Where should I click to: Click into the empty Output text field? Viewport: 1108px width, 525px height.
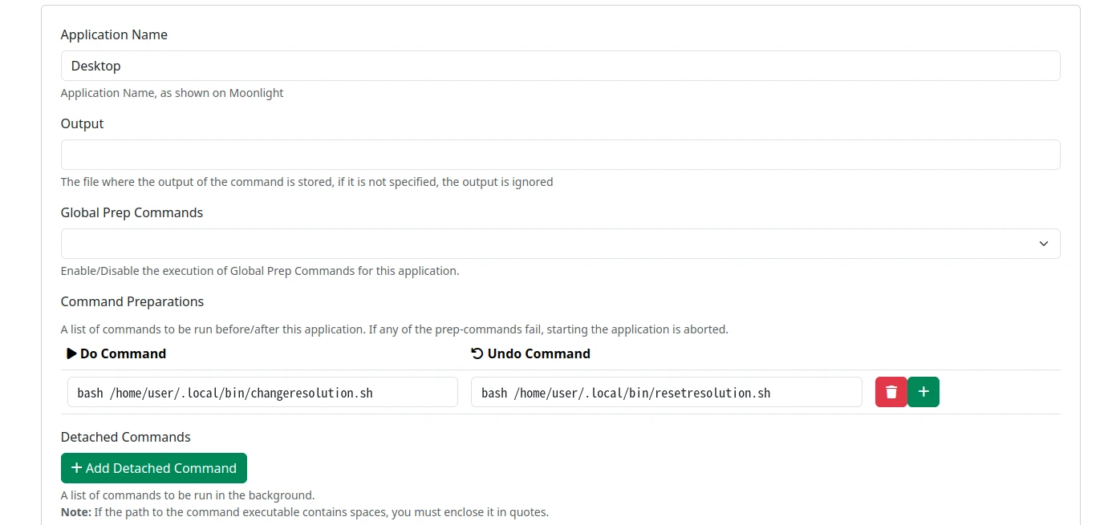(560, 155)
